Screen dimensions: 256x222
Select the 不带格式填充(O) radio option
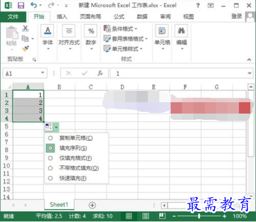point(51,168)
